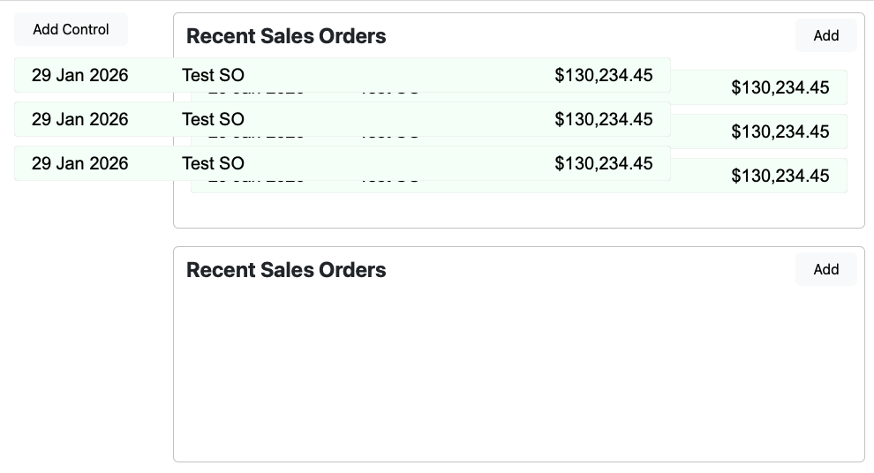Viewport: 874px width, 473px height.
Task: Click Test SO in the topmost floating row
Action: [213, 75]
